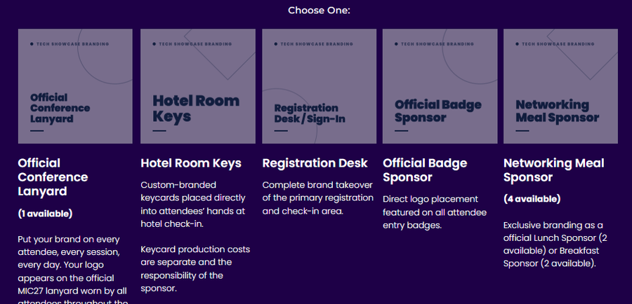The height and width of the screenshot is (304, 632).
Task: Open the Hotel Room Keys image card
Action: pos(198,86)
